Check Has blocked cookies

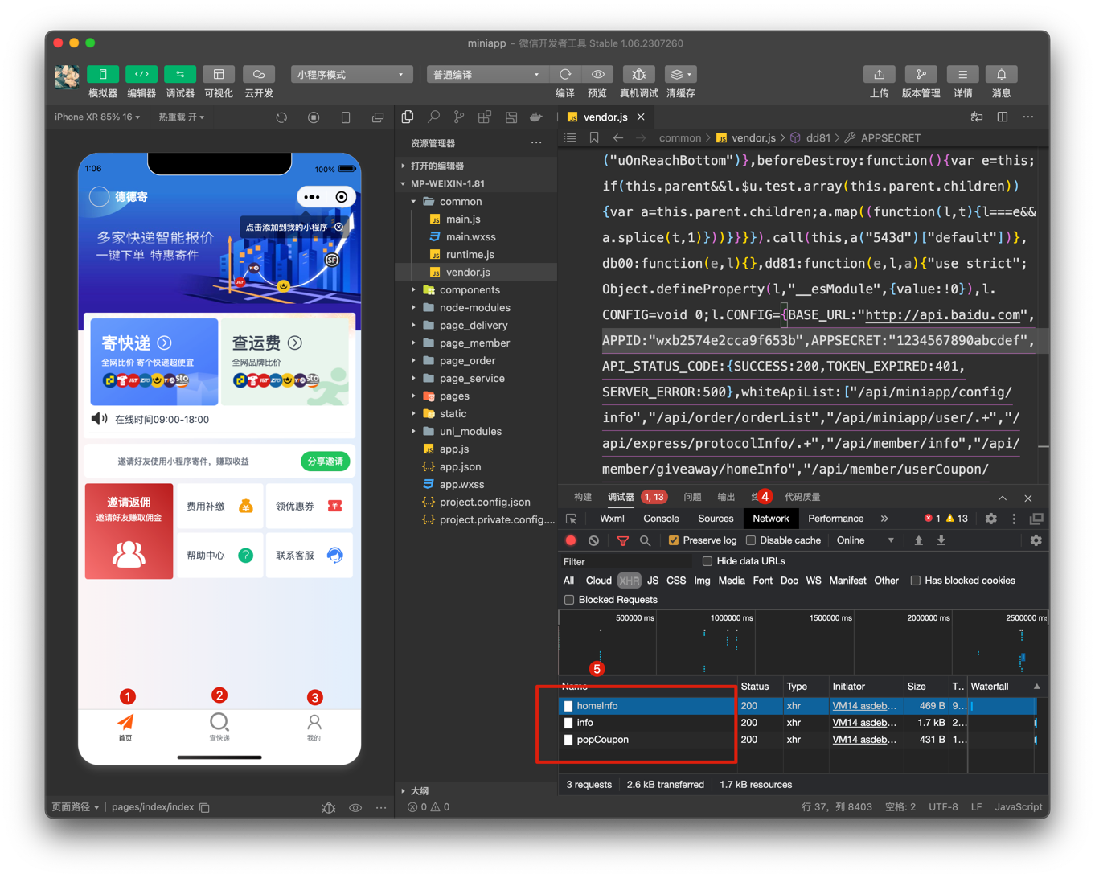click(915, 581)
